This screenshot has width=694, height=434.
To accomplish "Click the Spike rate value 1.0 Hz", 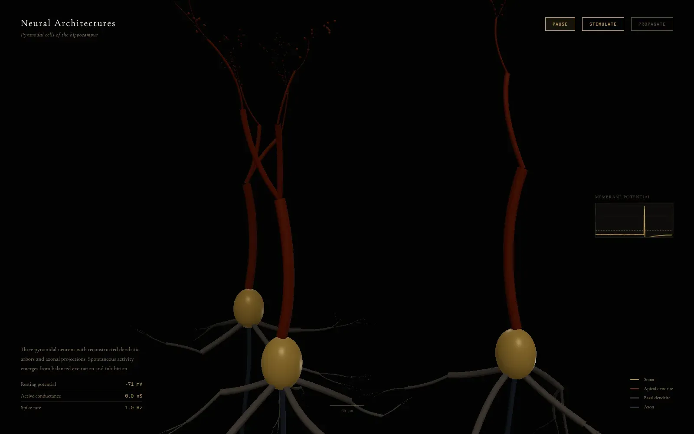I will click(x=134, y=408).
